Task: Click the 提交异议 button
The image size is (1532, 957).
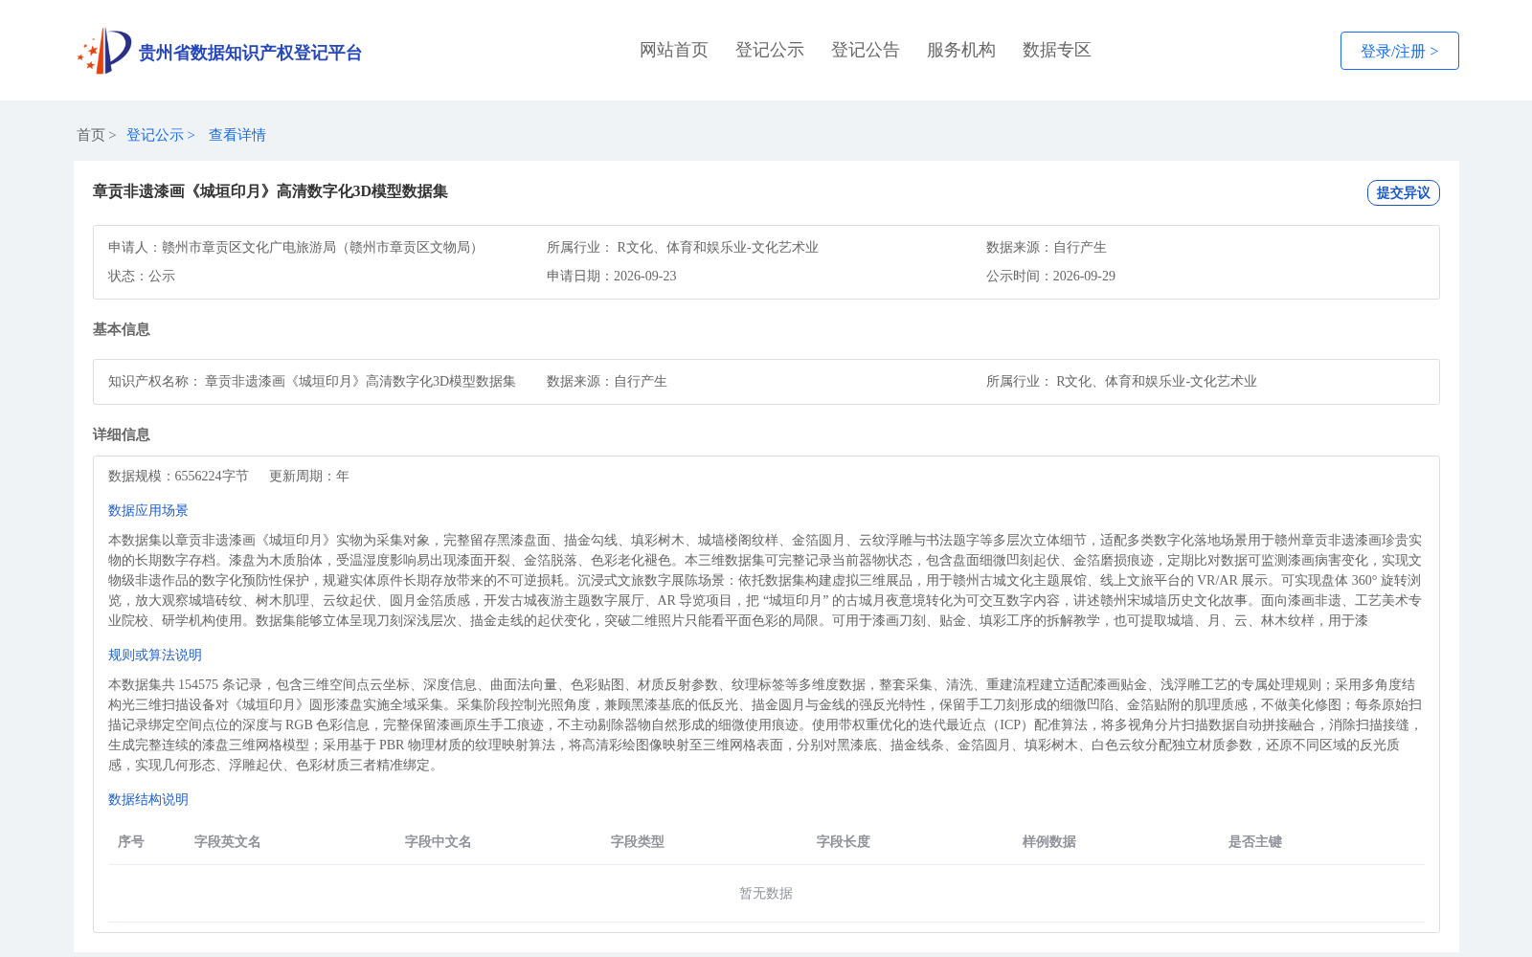Action: (x=1403, y=192)
